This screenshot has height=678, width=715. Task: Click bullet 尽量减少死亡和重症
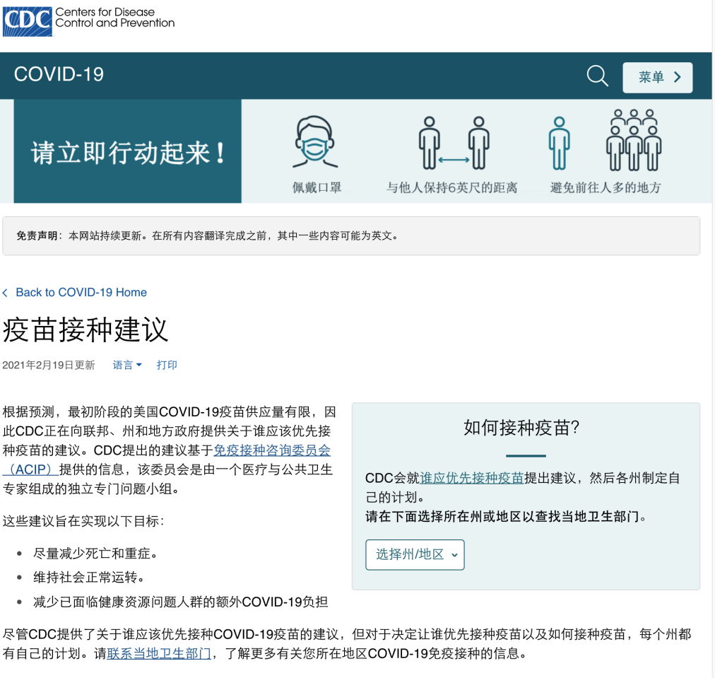[x=95, y=554]
